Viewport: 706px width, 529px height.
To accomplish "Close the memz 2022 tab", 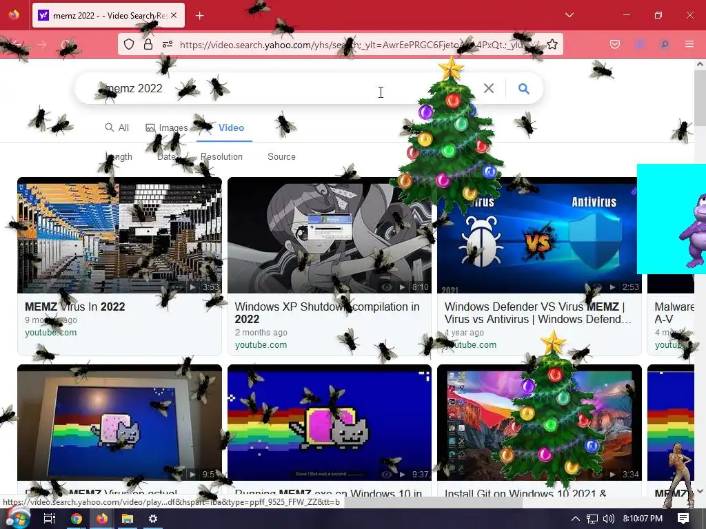I will point(174,15).
